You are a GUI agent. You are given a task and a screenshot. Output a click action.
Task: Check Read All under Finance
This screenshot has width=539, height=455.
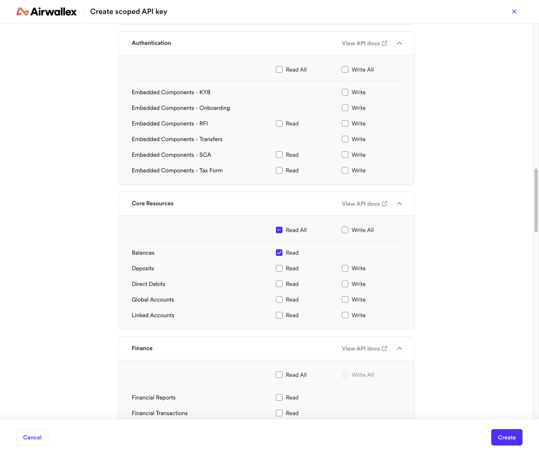(279, 375)
